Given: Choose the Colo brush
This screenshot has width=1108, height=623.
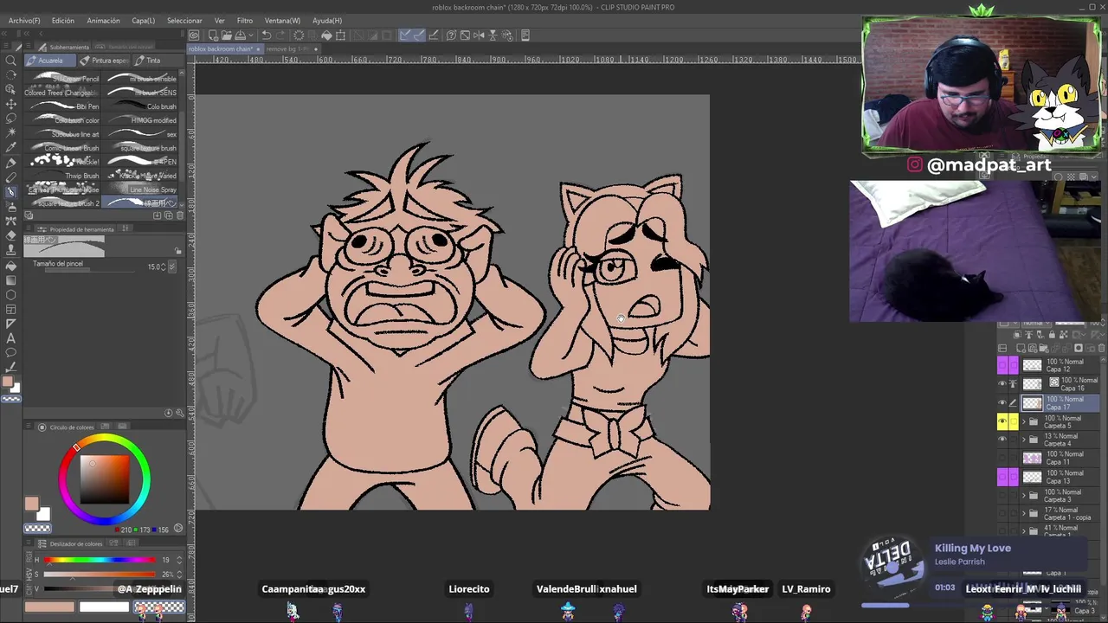Looking at the screenshot, I should [141, 106].
